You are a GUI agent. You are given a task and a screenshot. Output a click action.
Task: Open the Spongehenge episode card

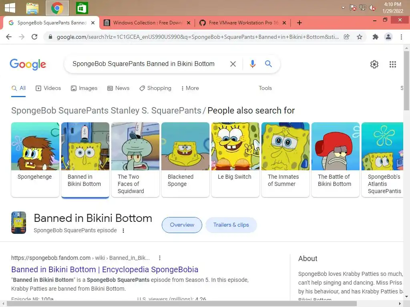35,159
